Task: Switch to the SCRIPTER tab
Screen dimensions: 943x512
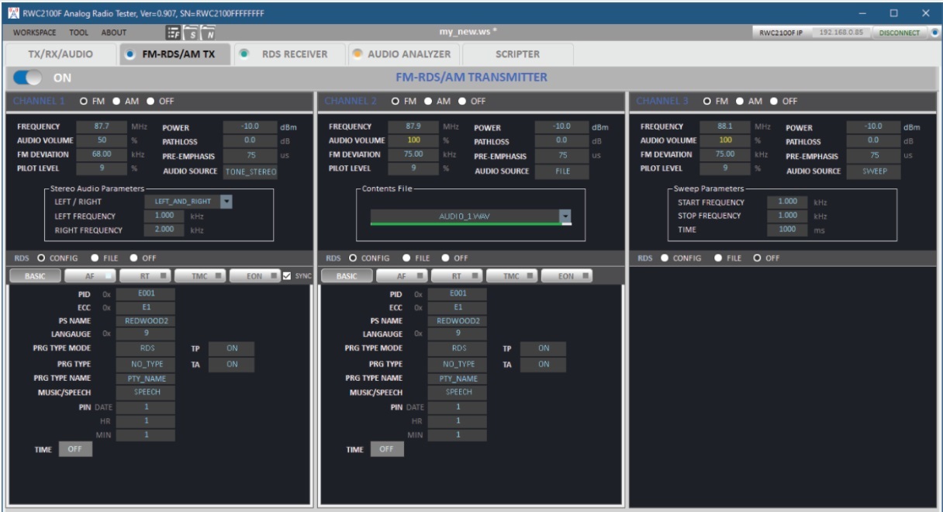Action: tap(517, 54)
